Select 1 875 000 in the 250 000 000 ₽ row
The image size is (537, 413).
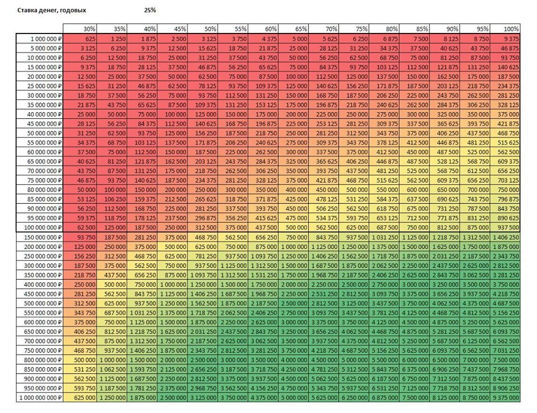[x=414, y=256]
